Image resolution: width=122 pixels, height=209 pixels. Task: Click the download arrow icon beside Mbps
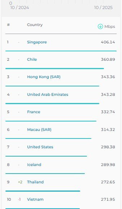(x=100, y=26)
